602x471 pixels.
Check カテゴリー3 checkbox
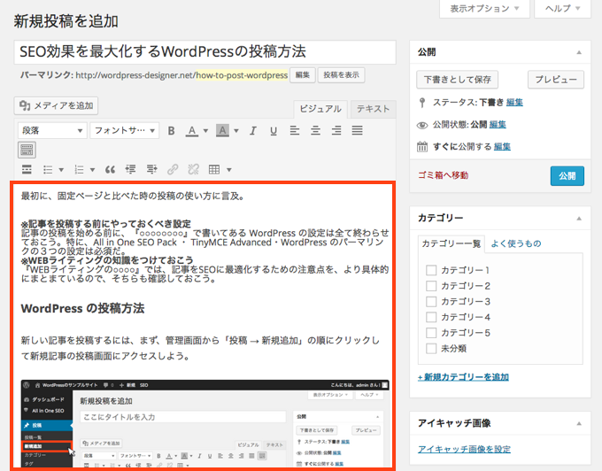click(431, 302)
